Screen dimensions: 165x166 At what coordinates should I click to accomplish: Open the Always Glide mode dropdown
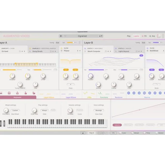click(x=44, y=110)
